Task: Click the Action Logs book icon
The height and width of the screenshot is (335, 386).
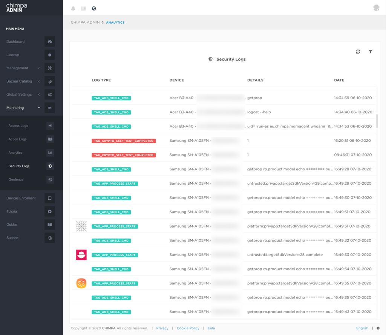Action: click(x=50, y=139)
